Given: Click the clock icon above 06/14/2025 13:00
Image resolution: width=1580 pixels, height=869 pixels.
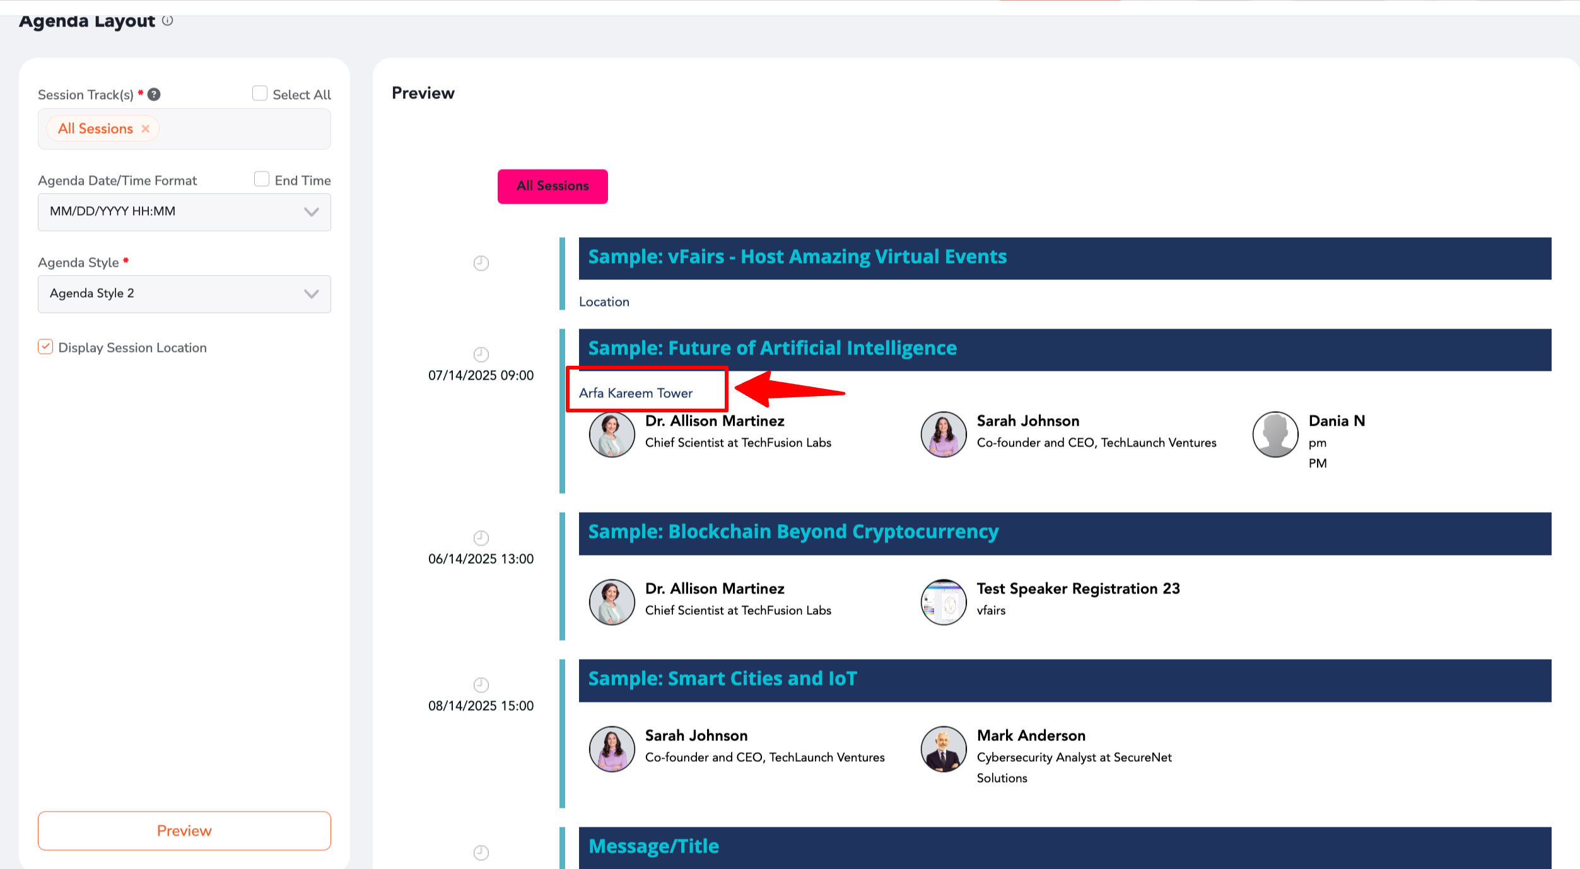Looking at the screenshot, I should pyautogui.click(x=481, y=538).
